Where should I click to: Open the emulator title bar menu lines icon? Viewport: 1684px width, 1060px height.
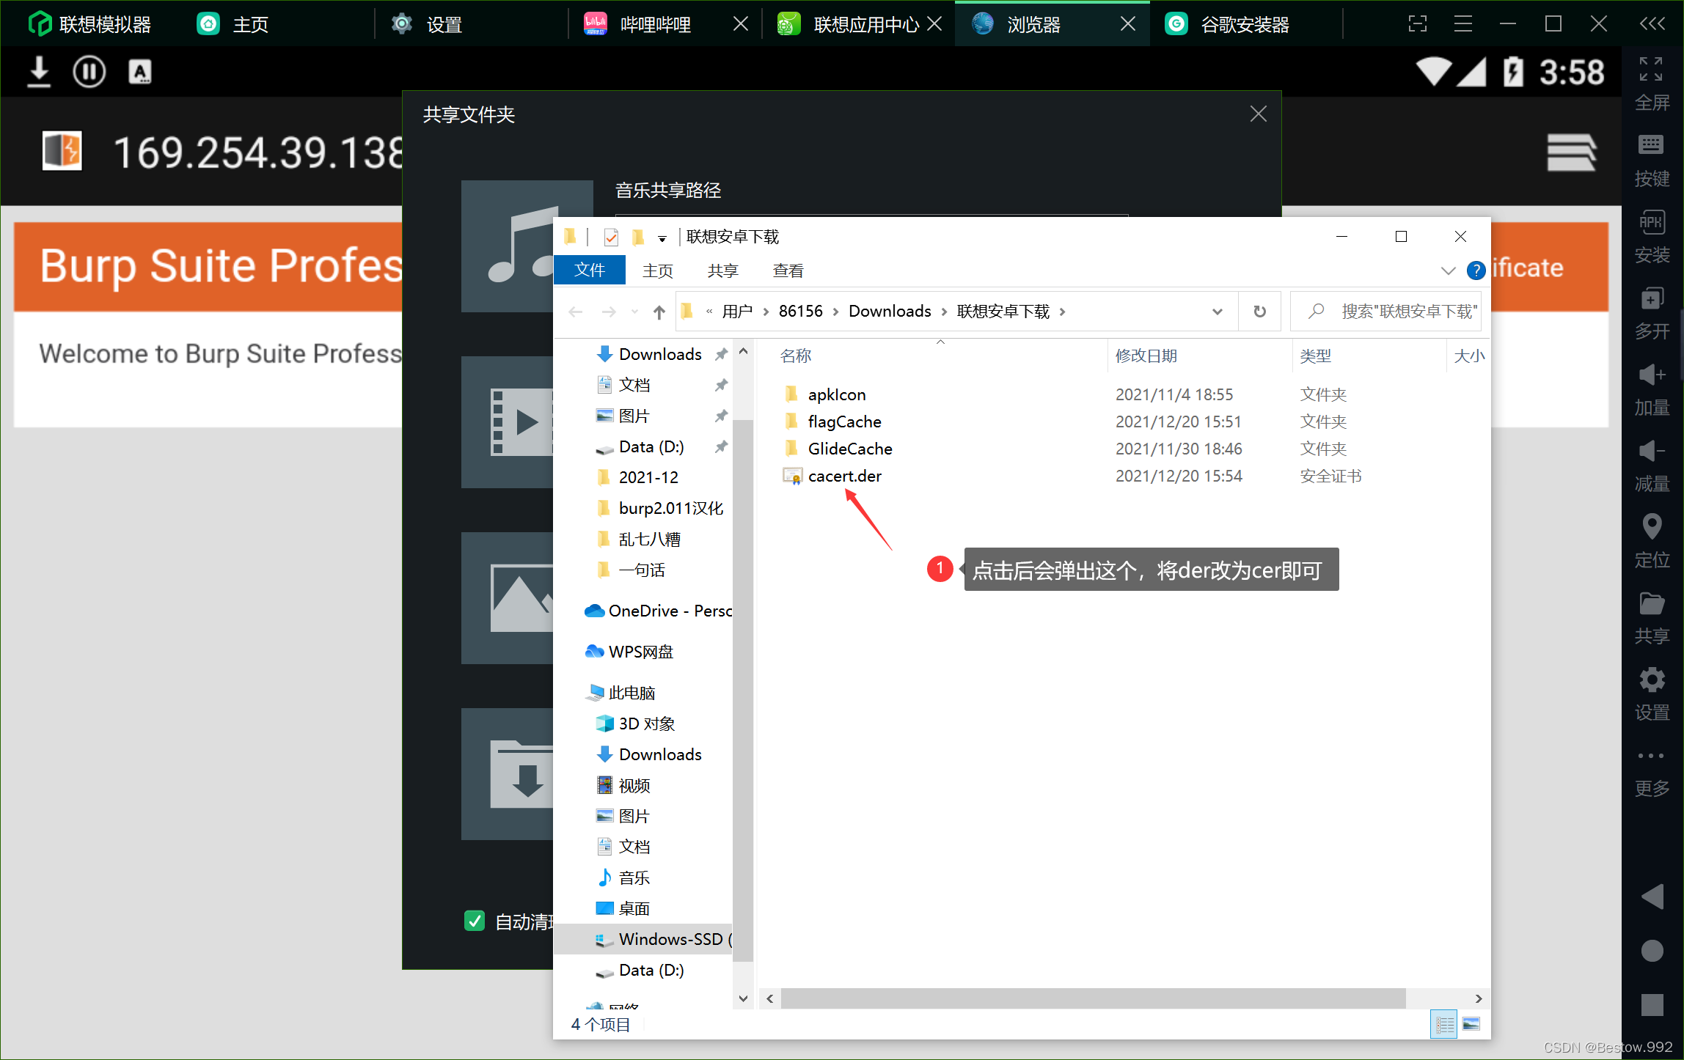pos(1463,24)
